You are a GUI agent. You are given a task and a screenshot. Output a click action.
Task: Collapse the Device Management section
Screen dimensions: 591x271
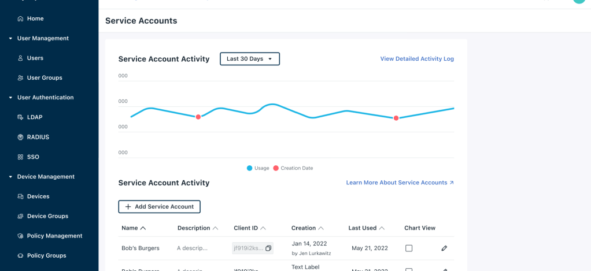pyautogui.click(x=10, y=177)
